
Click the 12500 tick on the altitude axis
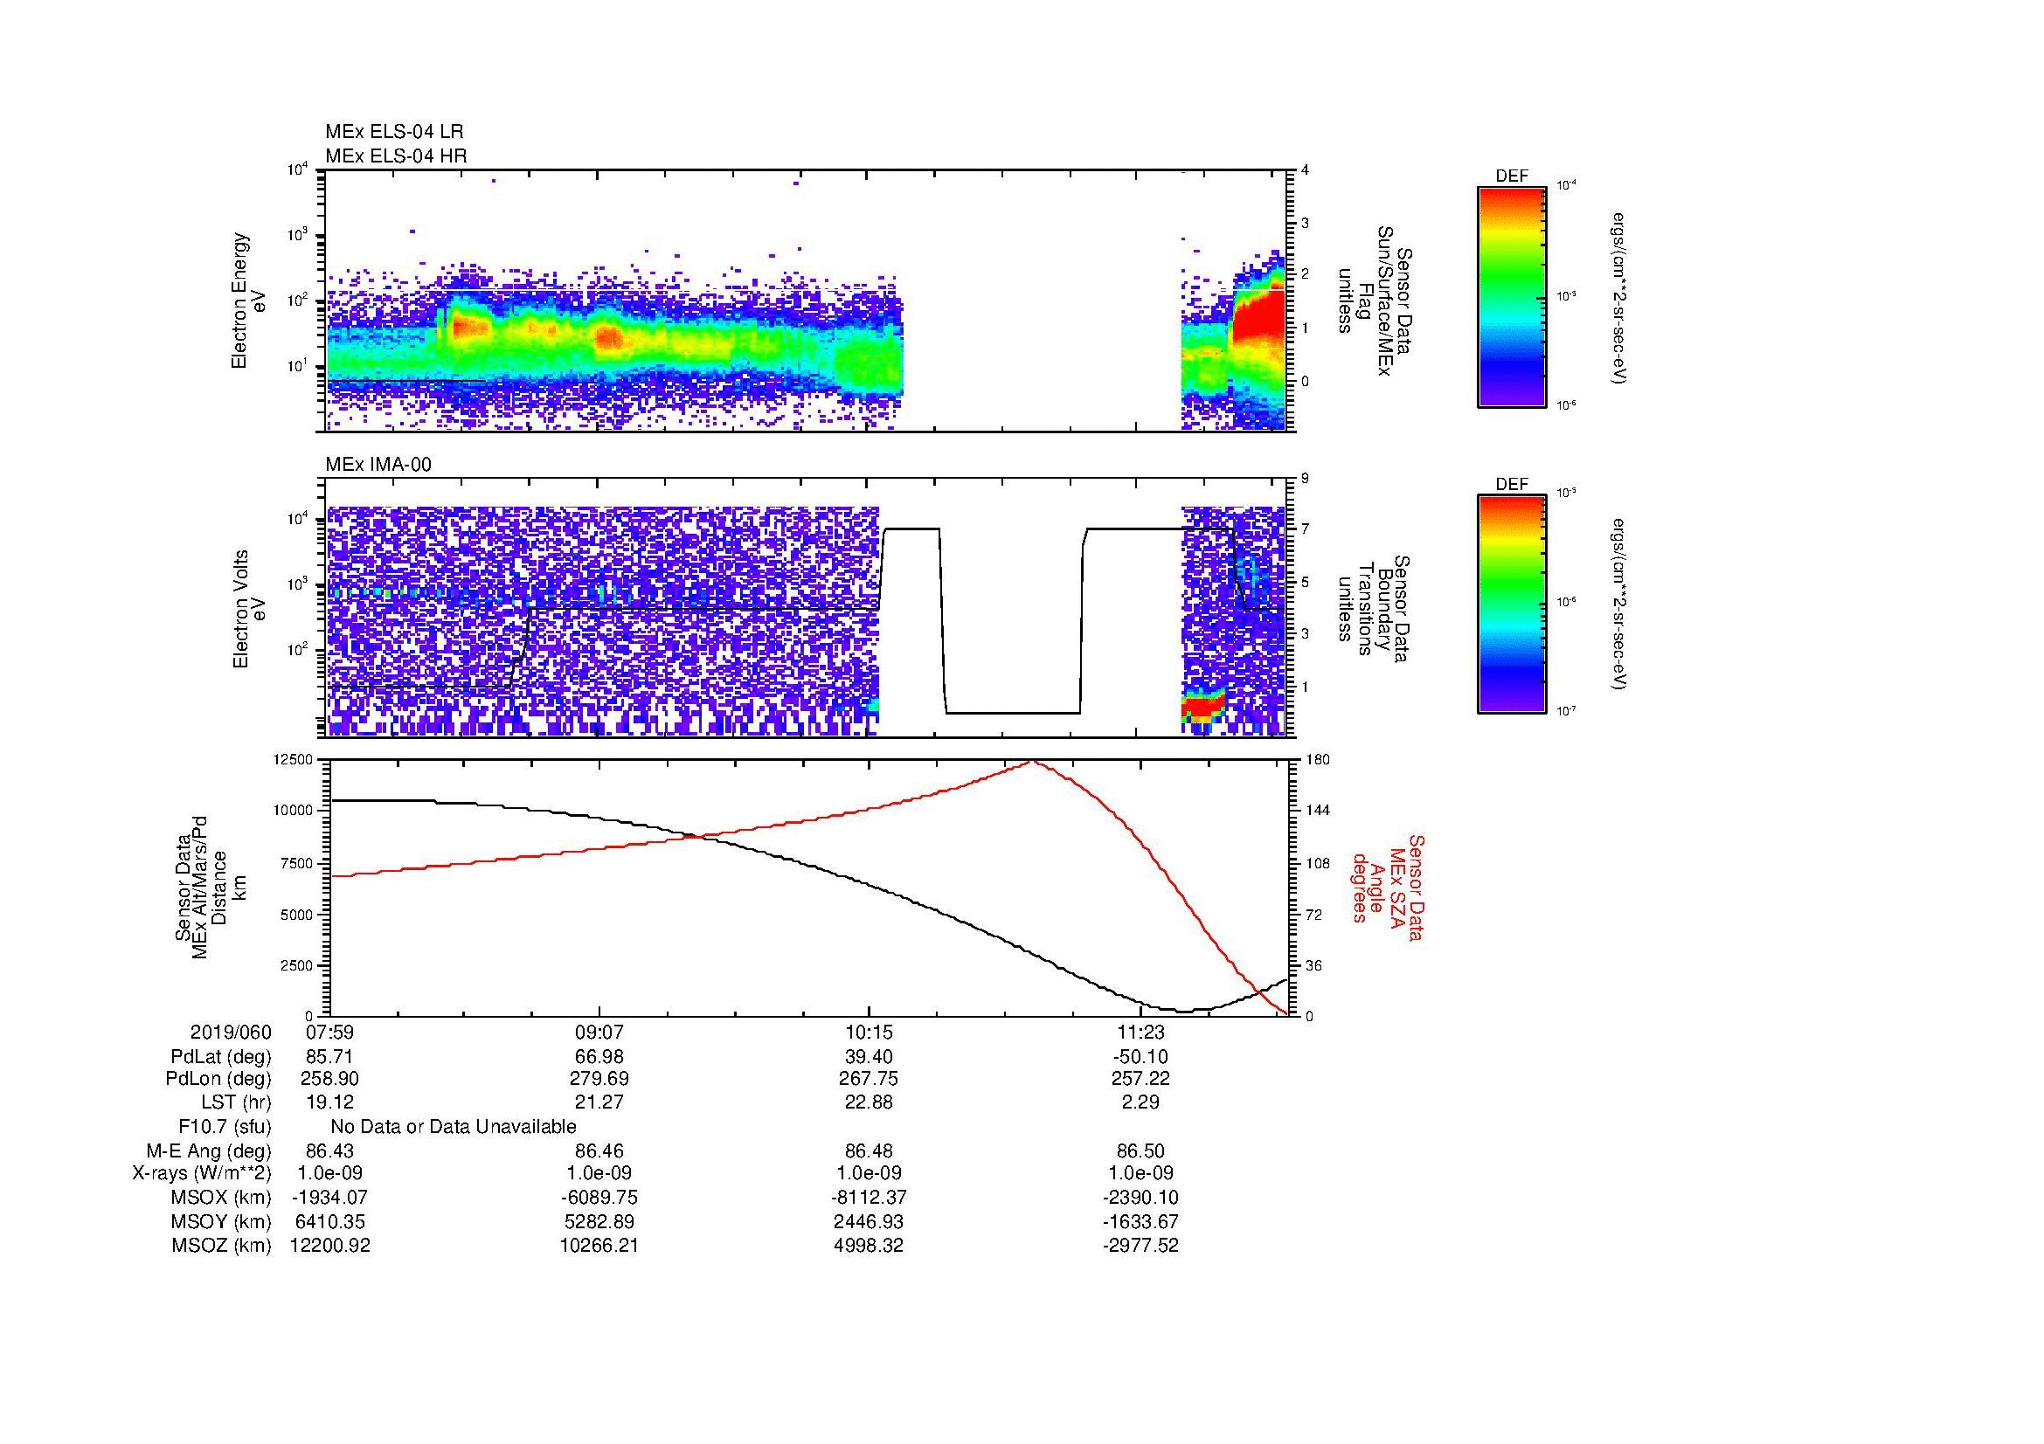[x=294, y=759]
